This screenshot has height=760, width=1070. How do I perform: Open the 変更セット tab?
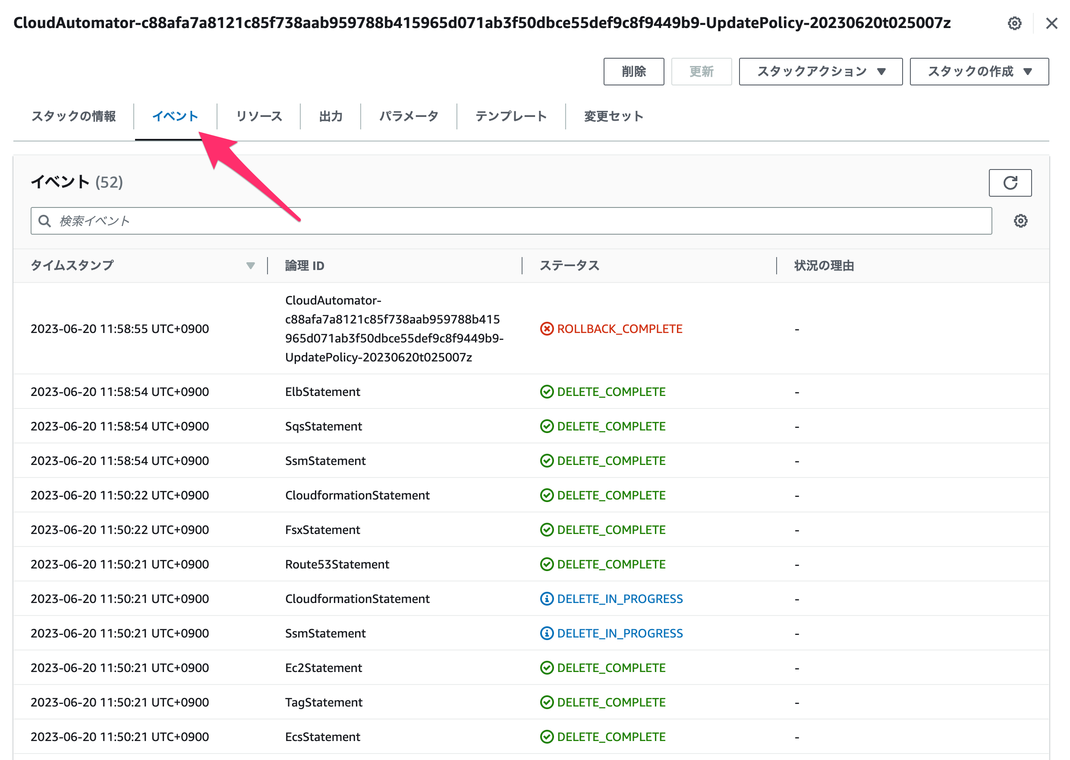(613, 116)
